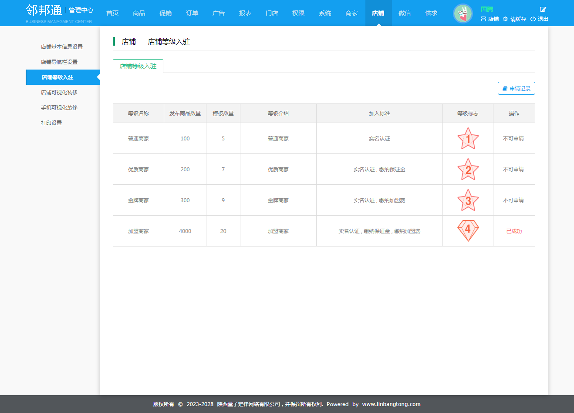Click the user avatar in the header
This screenshot has height=413, width=574.
463,13
